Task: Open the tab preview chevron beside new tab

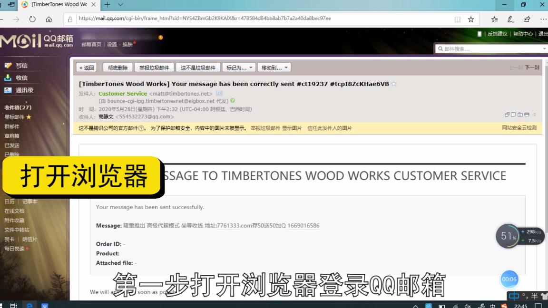Action: 120,5
